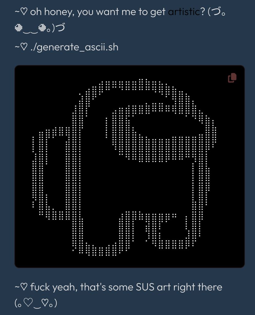
Task: Click the hugging kaomoji on the second line
Action: point(40,28)
